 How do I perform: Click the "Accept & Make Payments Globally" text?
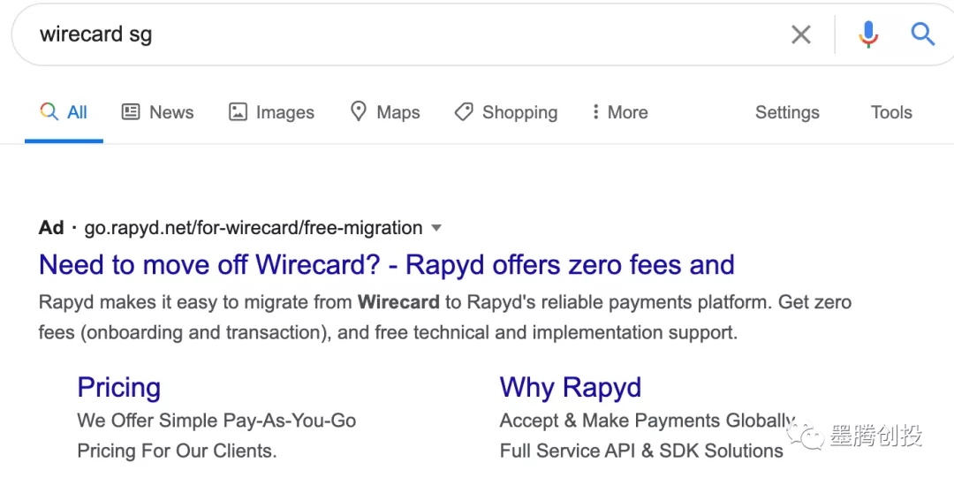point(647,421)
